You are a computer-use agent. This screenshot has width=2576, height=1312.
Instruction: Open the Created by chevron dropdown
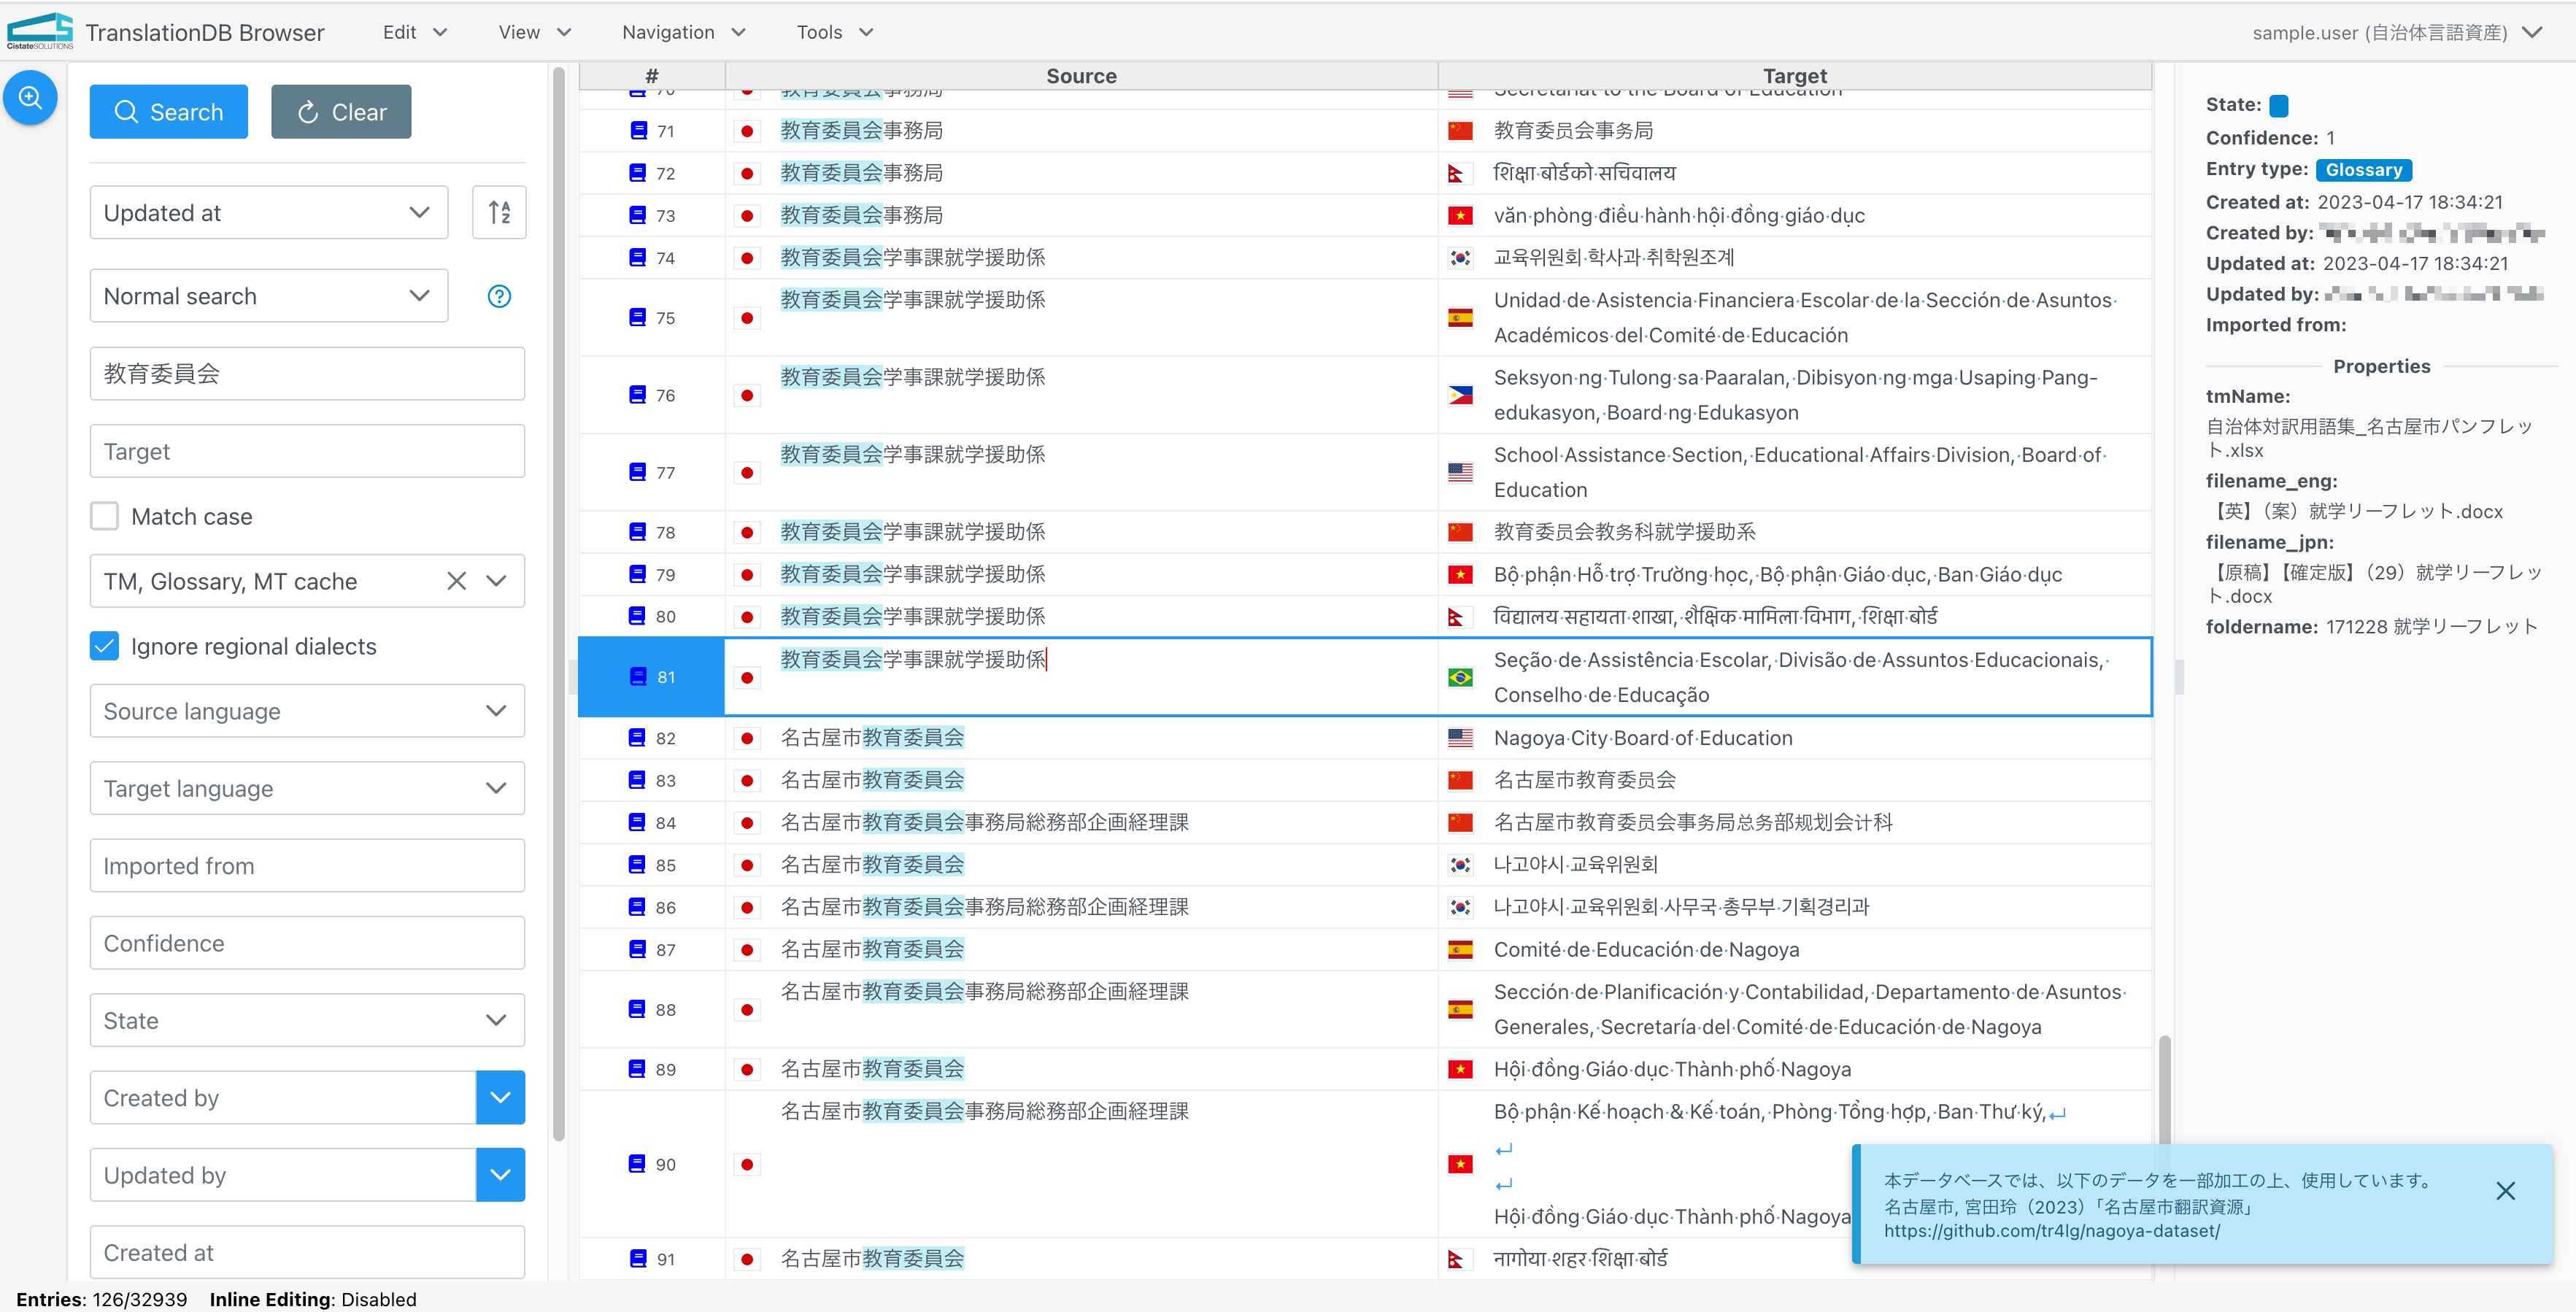500,1097
